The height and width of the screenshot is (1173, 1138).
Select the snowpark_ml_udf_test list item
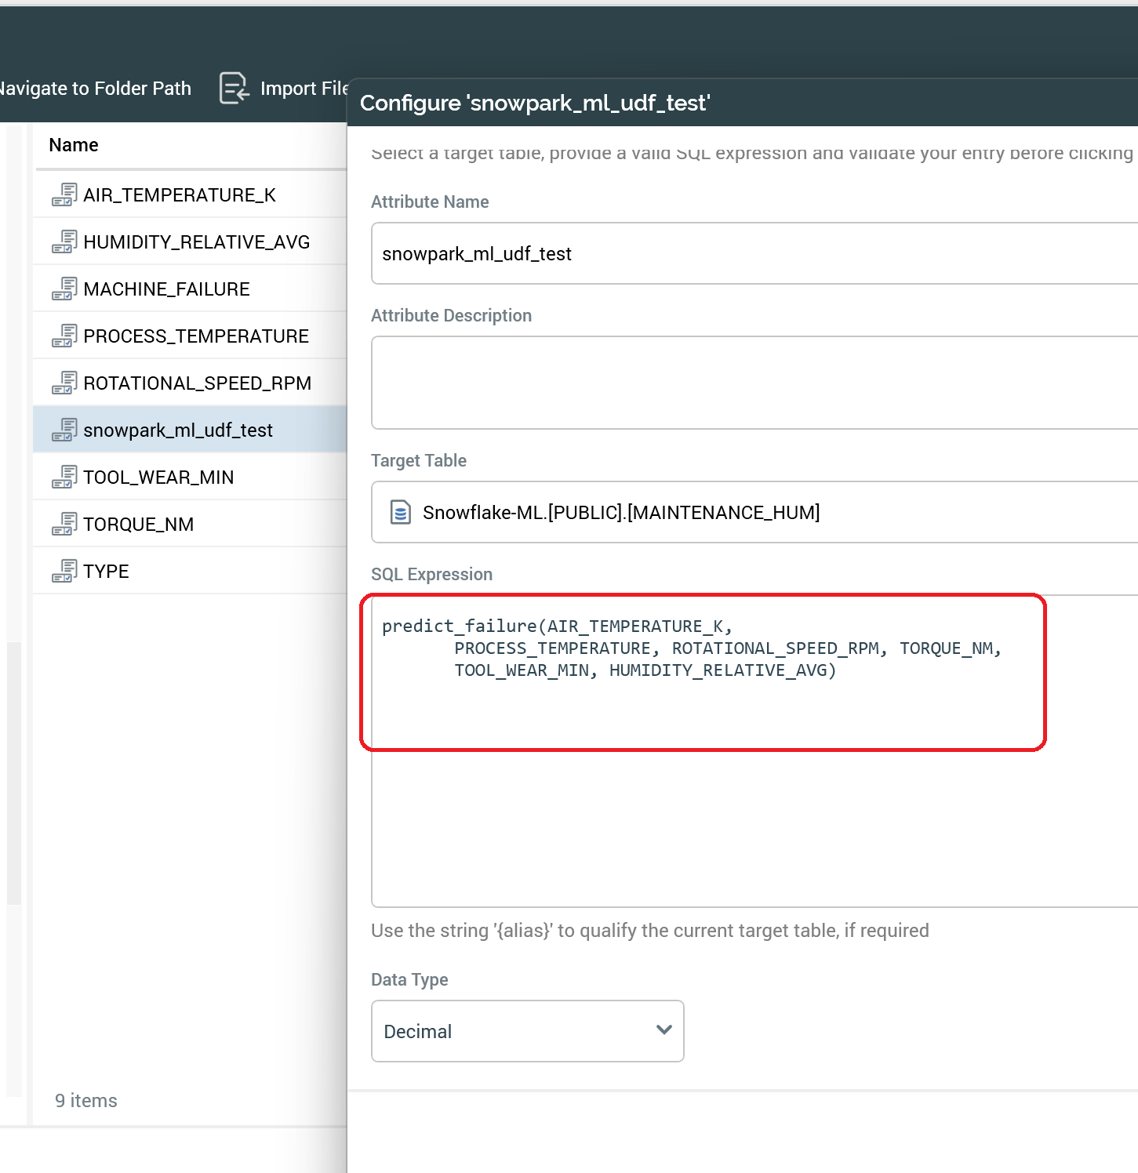tap(178, 430)
